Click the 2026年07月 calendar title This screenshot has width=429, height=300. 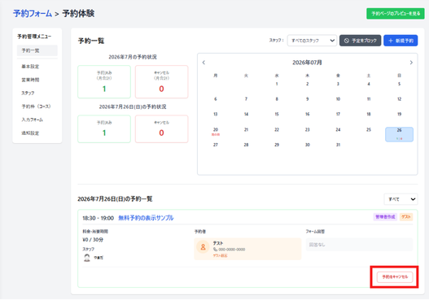point(307,63)
